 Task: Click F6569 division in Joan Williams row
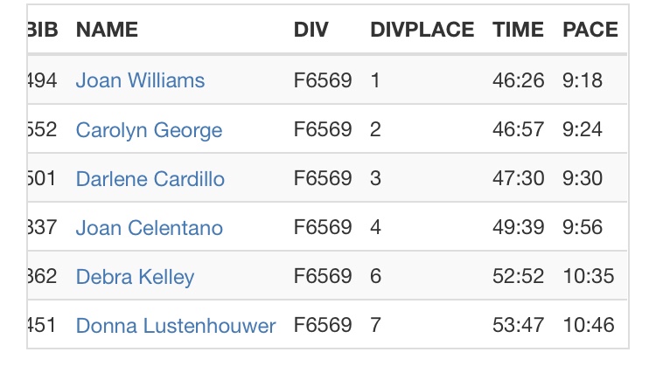point(323,81)
